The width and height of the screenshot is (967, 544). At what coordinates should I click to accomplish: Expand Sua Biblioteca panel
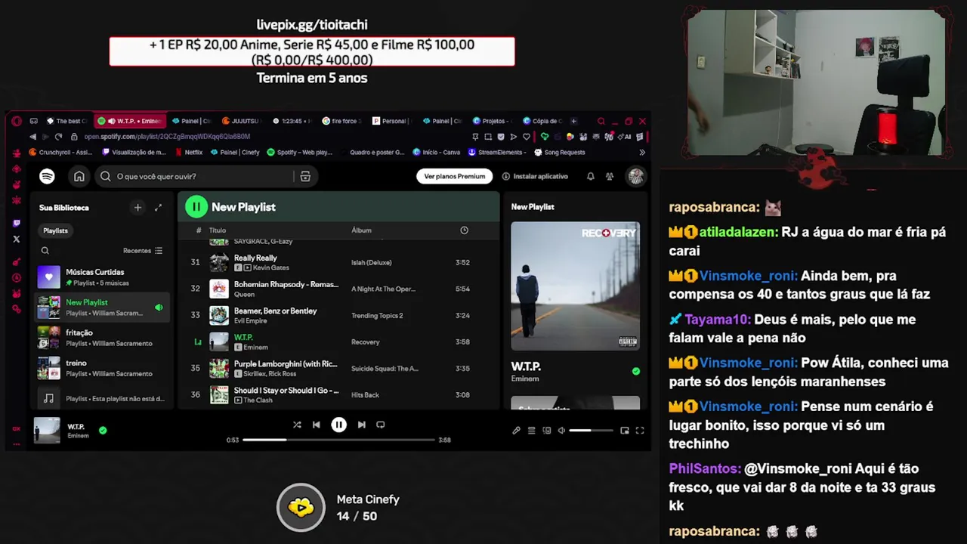pos(158,207)
